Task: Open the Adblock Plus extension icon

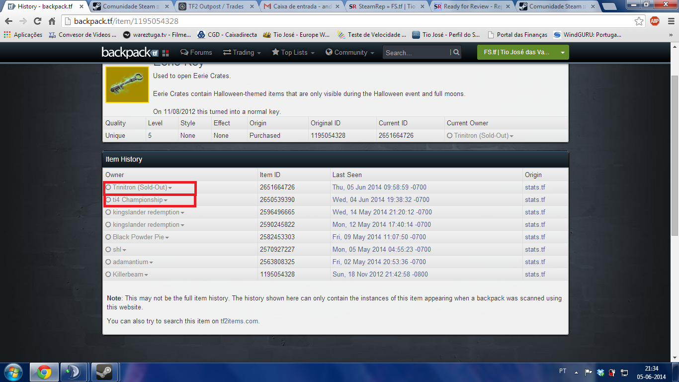Action: [655, 21]
